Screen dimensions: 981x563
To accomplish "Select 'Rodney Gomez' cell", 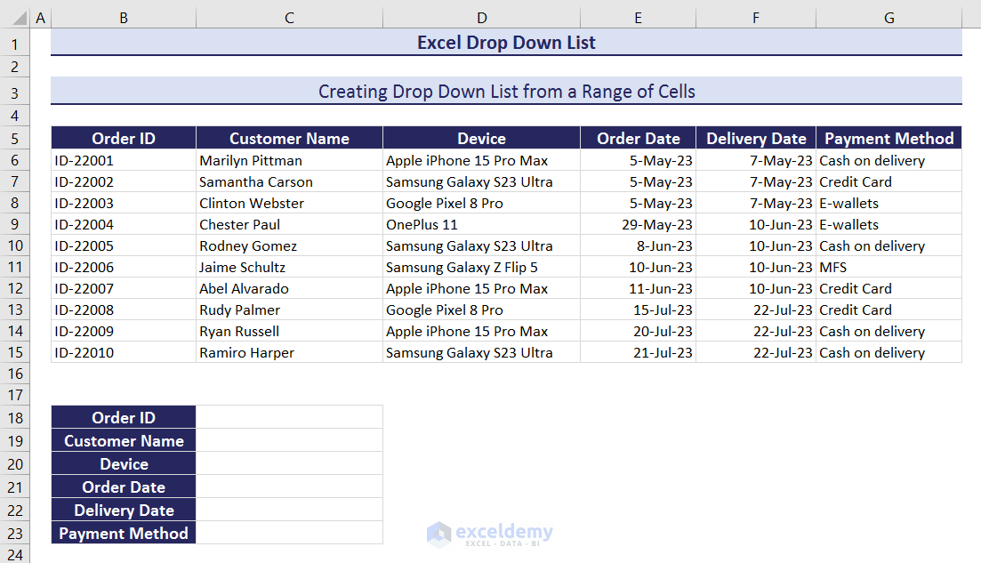I will (289, 245).
